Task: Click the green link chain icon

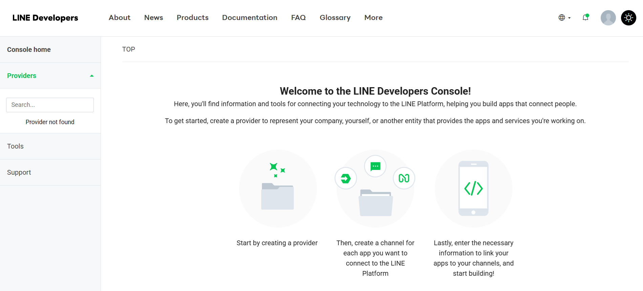Action: click(404, 178)
